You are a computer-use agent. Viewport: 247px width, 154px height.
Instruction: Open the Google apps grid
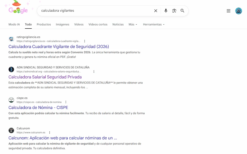(228, 11)
